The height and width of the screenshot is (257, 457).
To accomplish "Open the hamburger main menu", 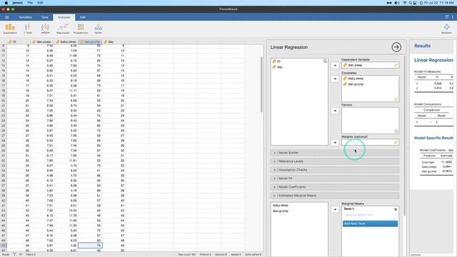I will [x=7, y=17].
